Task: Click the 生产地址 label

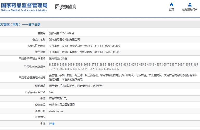Action: coord(40,52)
